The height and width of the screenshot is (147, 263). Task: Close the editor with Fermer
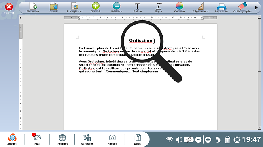[x=9, y=8]
